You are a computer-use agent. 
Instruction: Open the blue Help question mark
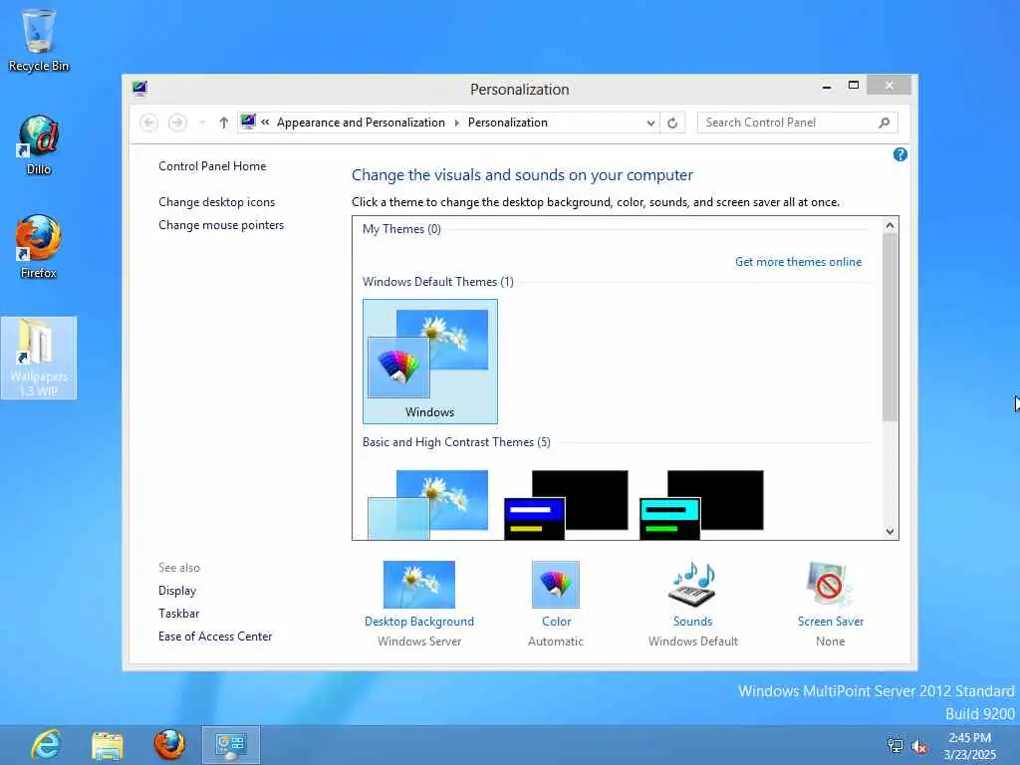(900, 154)
